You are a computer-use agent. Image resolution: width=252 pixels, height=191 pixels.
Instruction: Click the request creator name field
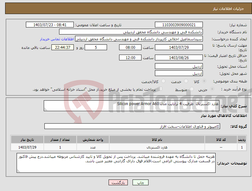139,39
